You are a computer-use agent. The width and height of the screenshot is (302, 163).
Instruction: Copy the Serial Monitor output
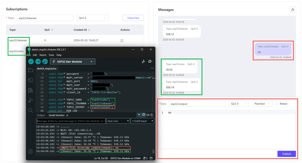click(x=152, y=115)
